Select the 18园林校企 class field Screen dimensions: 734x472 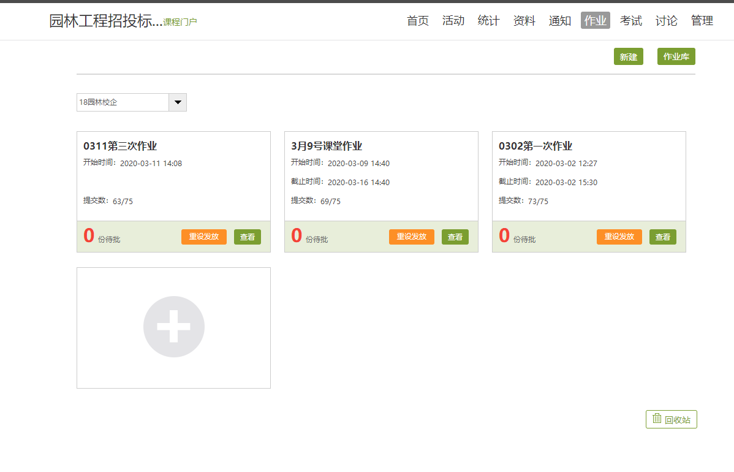pos(123,102)
